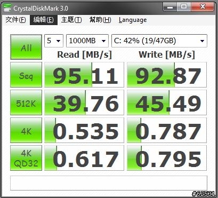Open the C: 42% drive selection dropdown

point(159,41)
